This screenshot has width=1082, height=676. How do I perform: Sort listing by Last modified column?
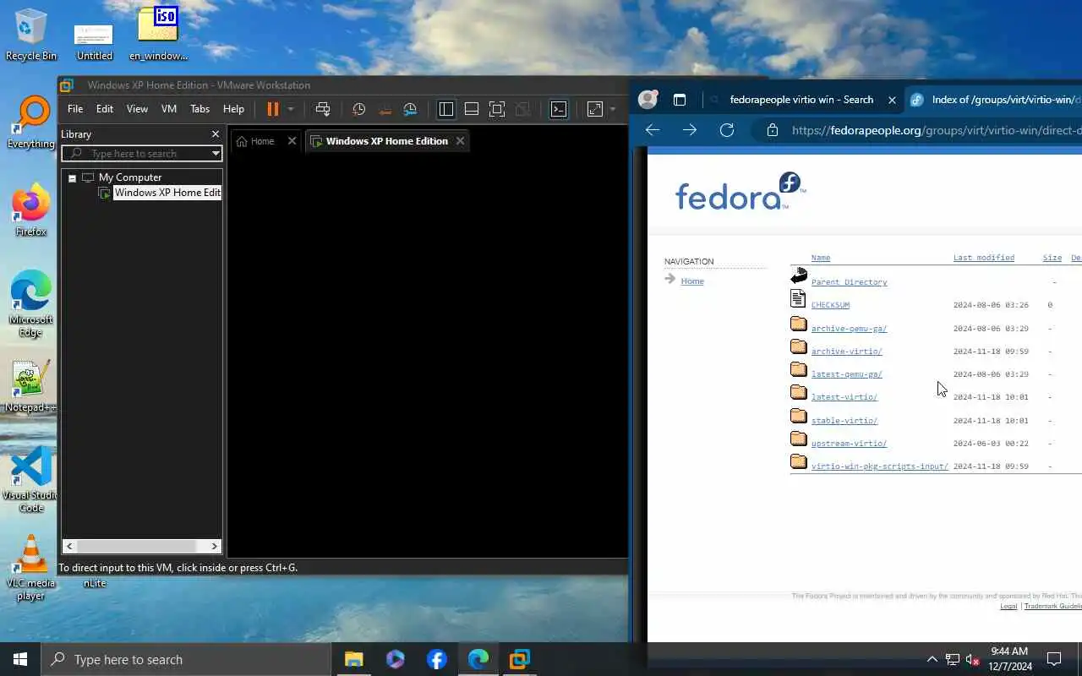[984, 258]
